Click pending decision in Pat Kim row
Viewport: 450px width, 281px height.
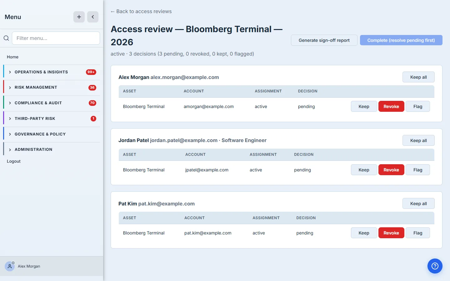click(x=305, y=233)
